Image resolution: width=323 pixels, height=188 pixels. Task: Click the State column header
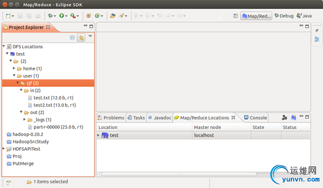coord(266,127)
